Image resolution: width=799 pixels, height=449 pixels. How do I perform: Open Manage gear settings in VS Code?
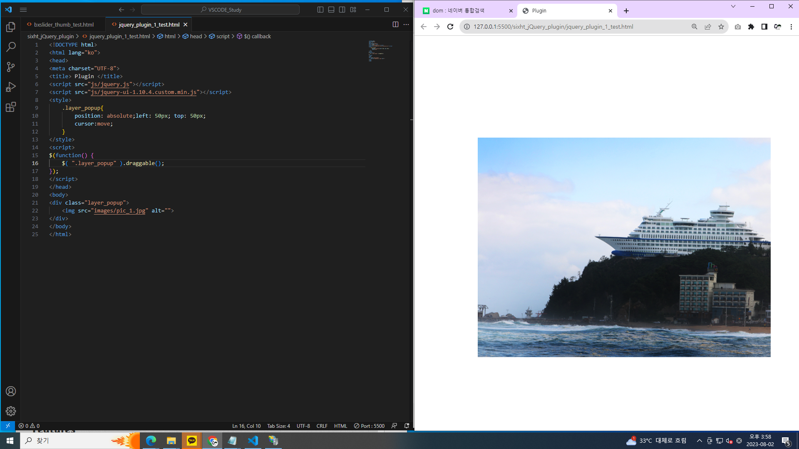click(x=11, y=411)
